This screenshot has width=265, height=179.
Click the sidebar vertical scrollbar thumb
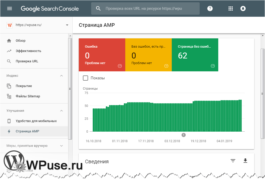[x=70, y=89]
